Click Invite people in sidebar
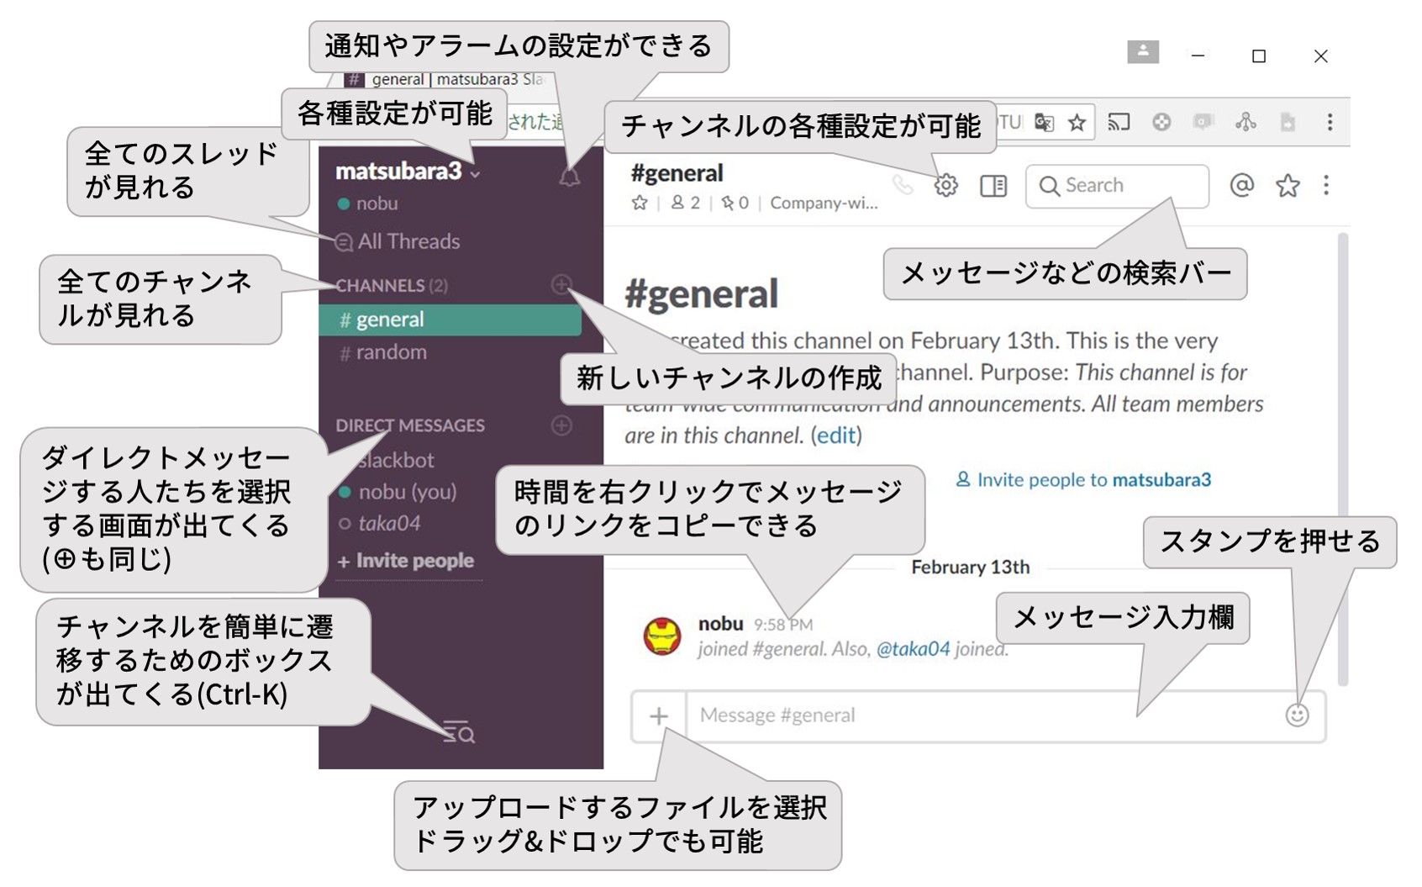 click(x=406, y=561)
